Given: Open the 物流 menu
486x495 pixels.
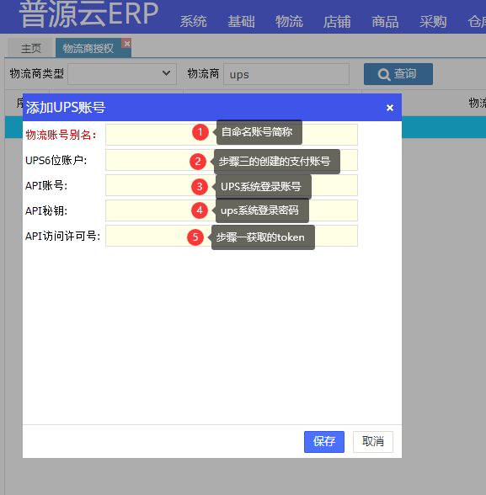Looking at the screenshot, I should click(289, 22).
